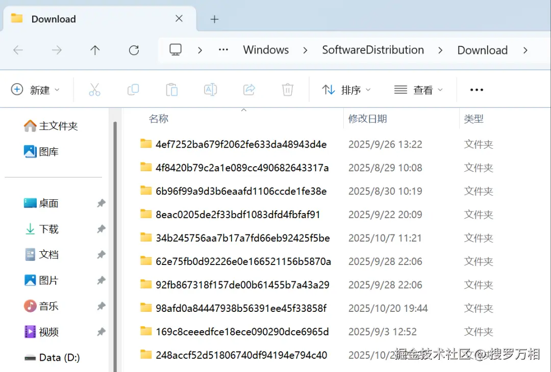The image size is (551, 372).
Task: Go forward with the forward arrow
Action: click(57, 50)
